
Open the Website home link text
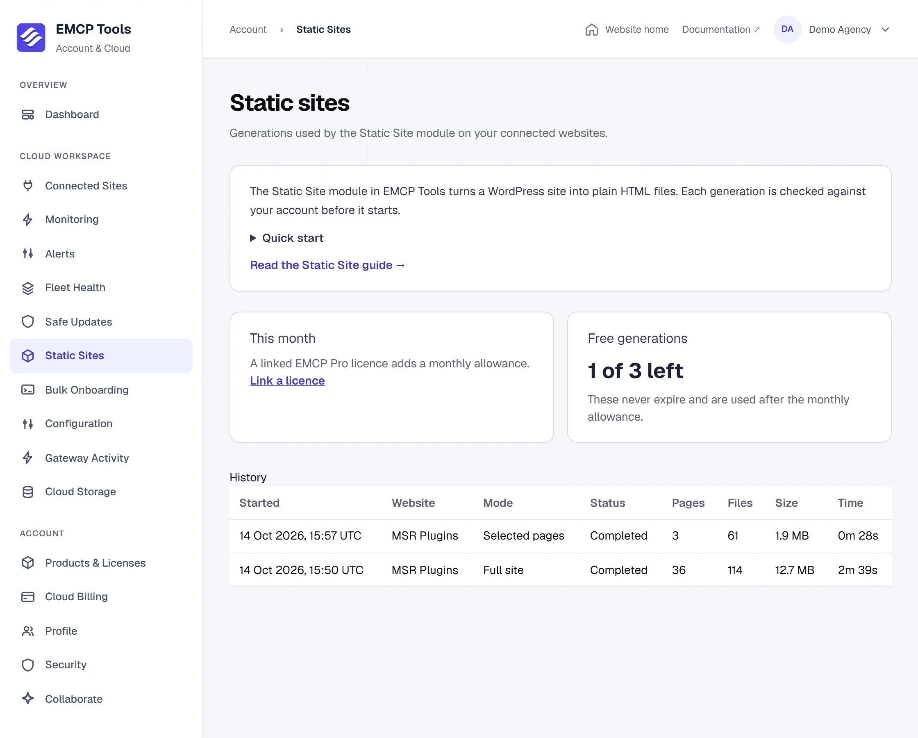click(637, 30)
